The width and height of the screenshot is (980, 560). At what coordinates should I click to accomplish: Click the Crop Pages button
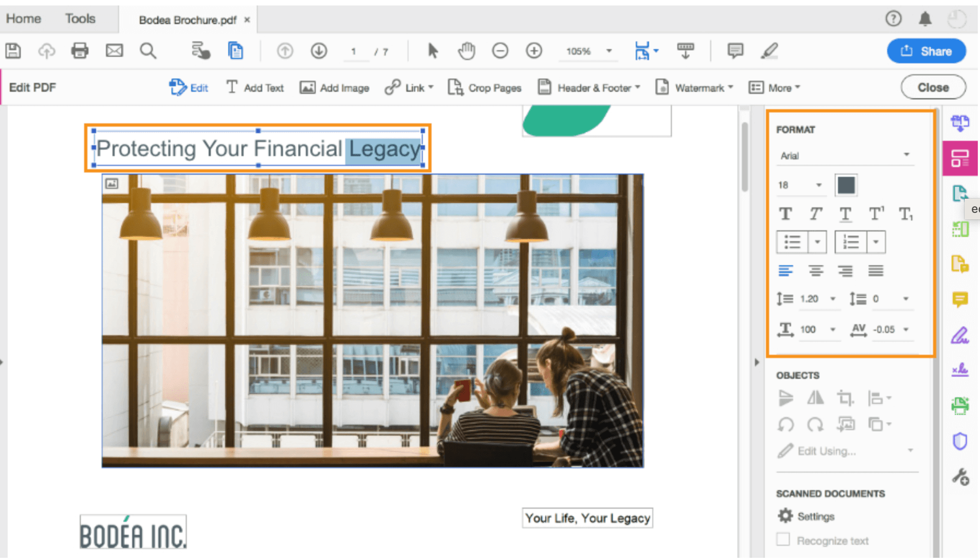[485, 87]
